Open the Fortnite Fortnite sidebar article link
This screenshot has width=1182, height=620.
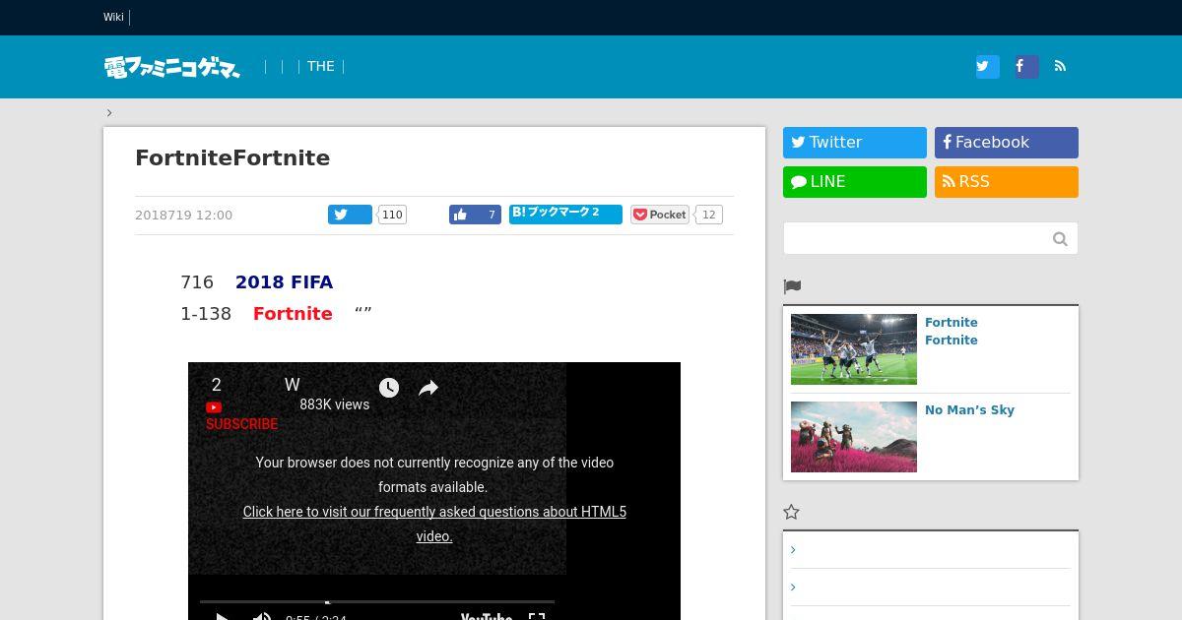point(952,332)
